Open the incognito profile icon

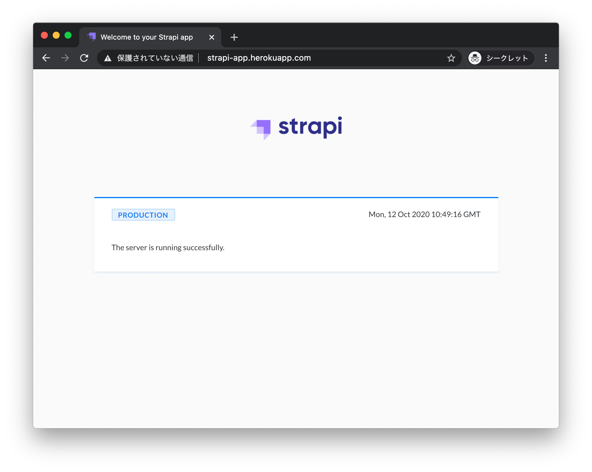coord(475,58)
